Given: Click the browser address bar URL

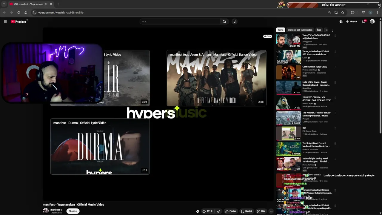Looking at the screenshot, I should 61,13.
